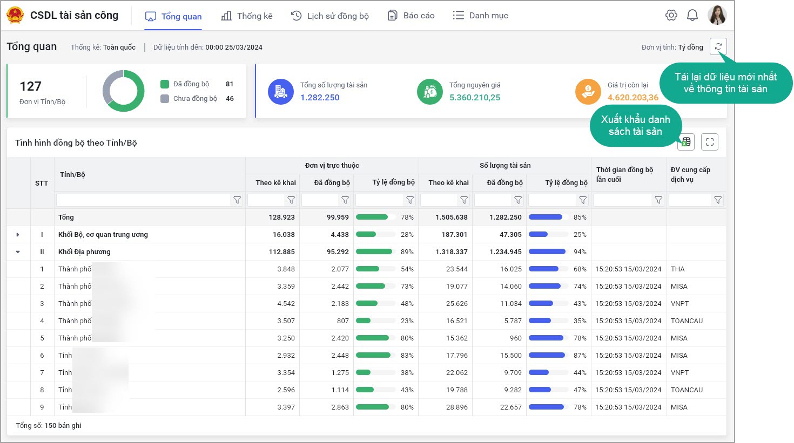Viewport: 794px width, 443px height.
Task: Open the settings gear icon
Action: [x=671, y=16]
